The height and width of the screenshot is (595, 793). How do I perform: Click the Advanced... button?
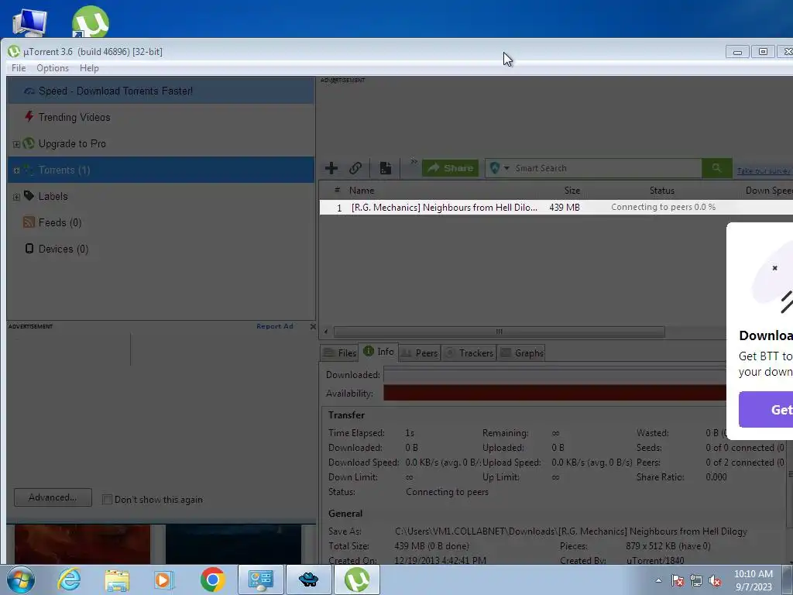point(53,497)
